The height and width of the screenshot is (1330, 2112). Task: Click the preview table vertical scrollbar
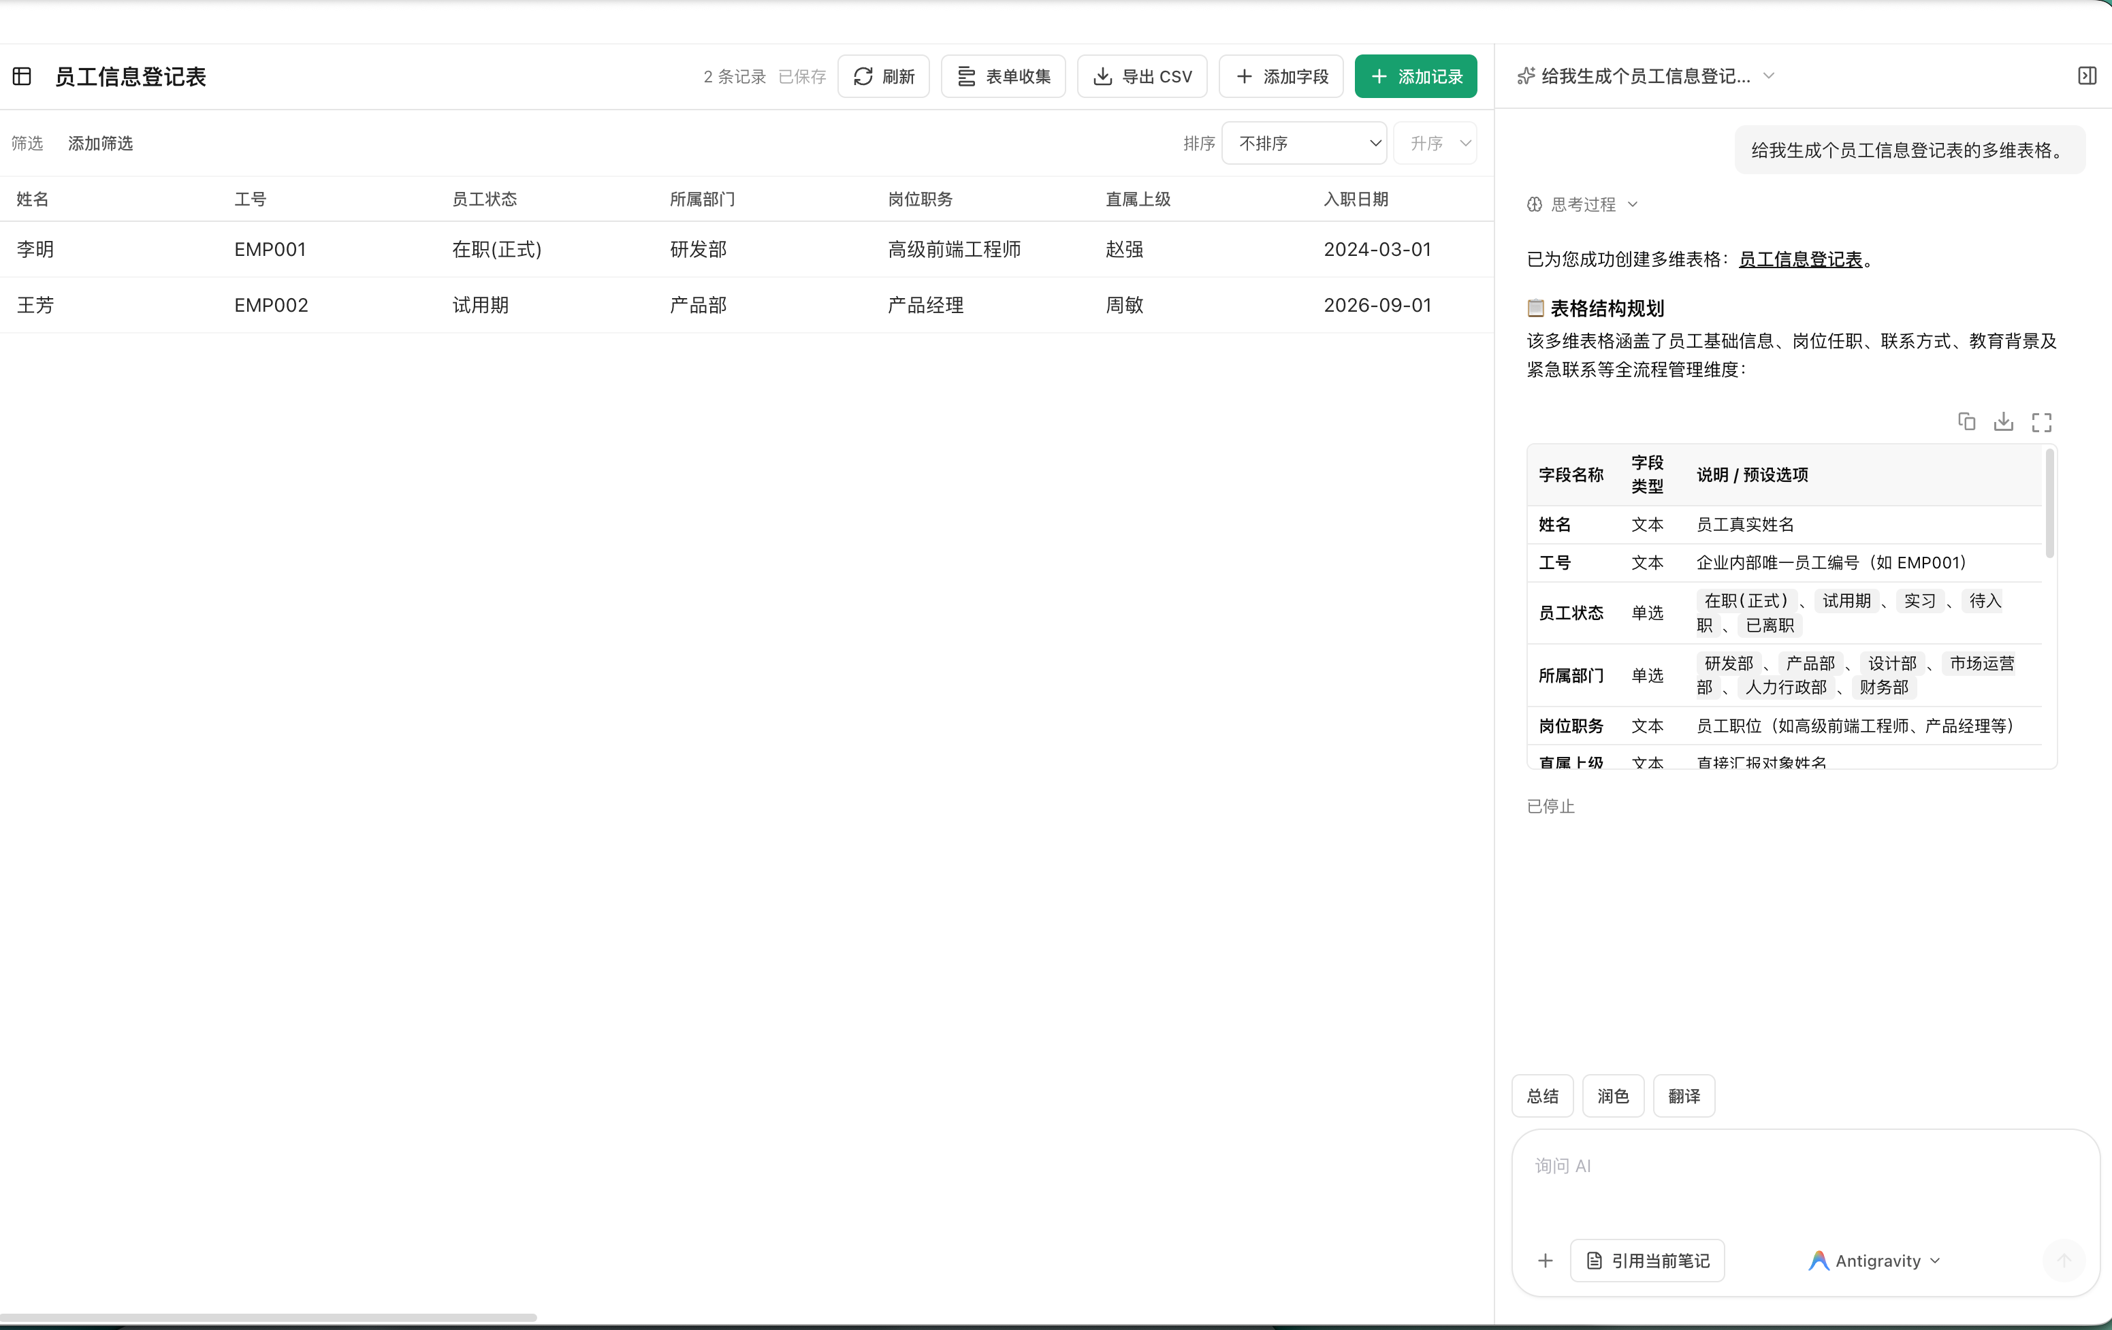click(x=2050, y=503)
